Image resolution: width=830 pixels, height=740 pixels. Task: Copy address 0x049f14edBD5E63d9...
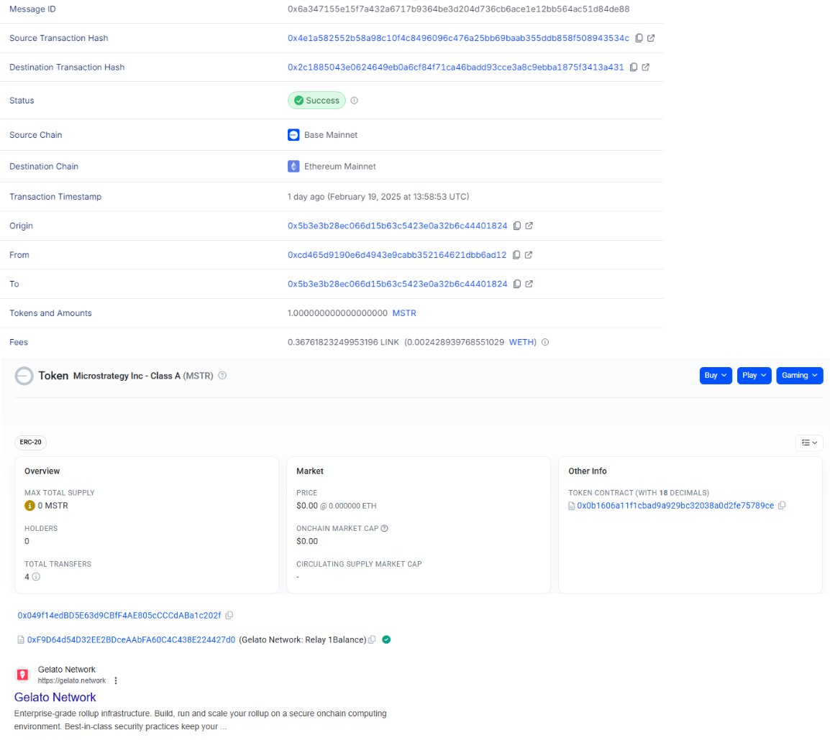(229, 615)
